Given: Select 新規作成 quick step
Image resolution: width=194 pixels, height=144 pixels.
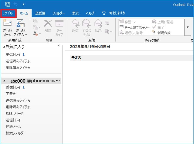Looking at the screenshot, I should tap(164, 33).
